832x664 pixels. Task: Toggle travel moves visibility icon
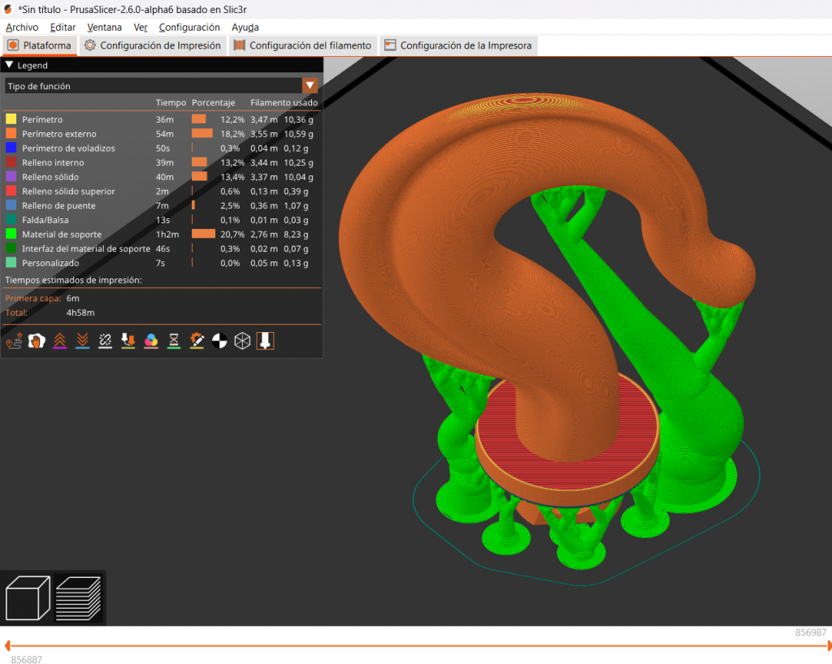[14, 342]
